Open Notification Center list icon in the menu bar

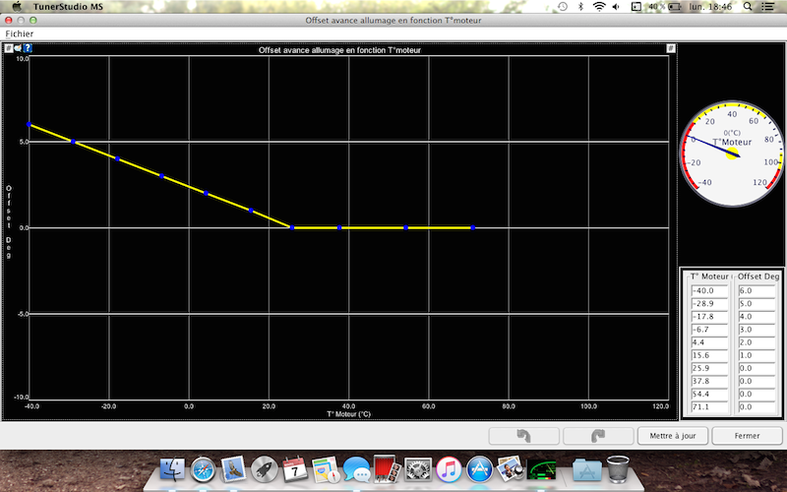767,7
